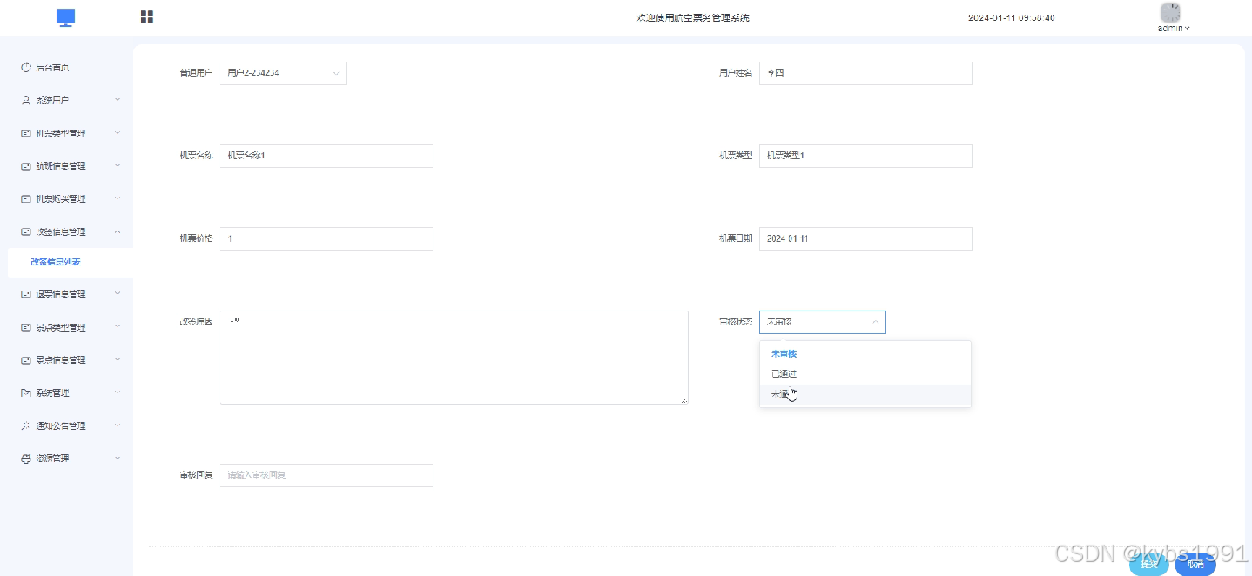Expand the 系统管理 chevron

(118, 392)
